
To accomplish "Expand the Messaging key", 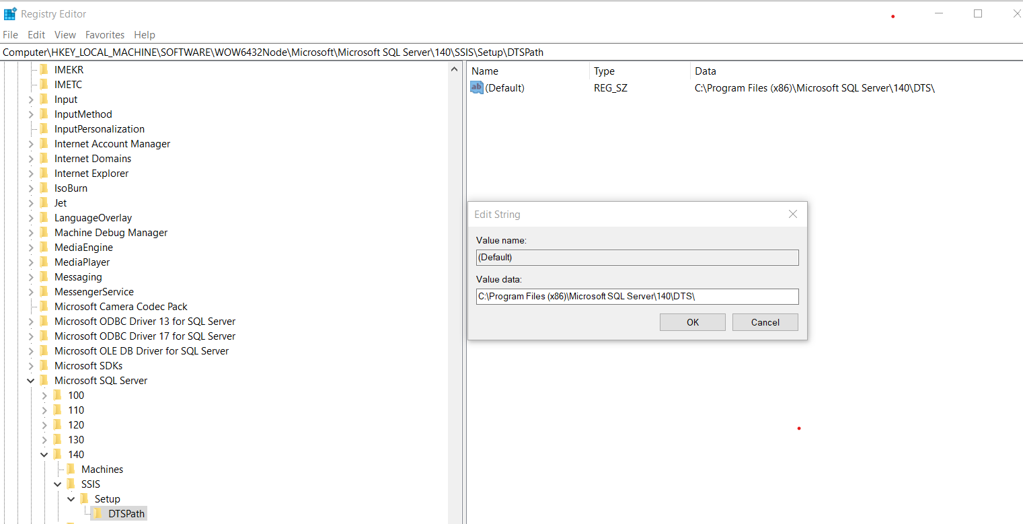I will 31,277.
